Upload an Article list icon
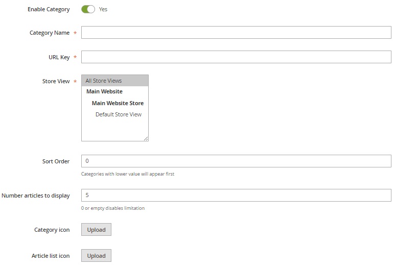394x268 pixels. [96, 256]
